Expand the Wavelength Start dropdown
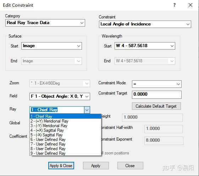 pyautogui.click(x=145, y=46)
